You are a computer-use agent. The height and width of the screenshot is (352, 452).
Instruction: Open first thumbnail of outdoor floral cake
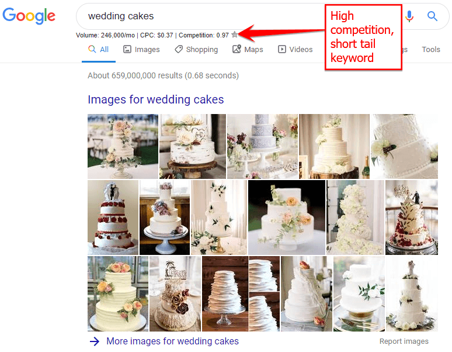123,146
